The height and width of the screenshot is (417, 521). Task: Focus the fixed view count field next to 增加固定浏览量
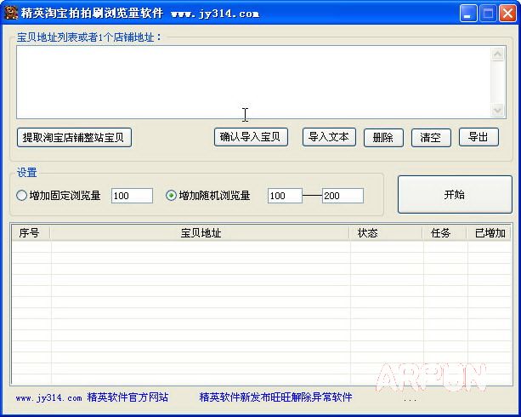(x=132, y=196)
